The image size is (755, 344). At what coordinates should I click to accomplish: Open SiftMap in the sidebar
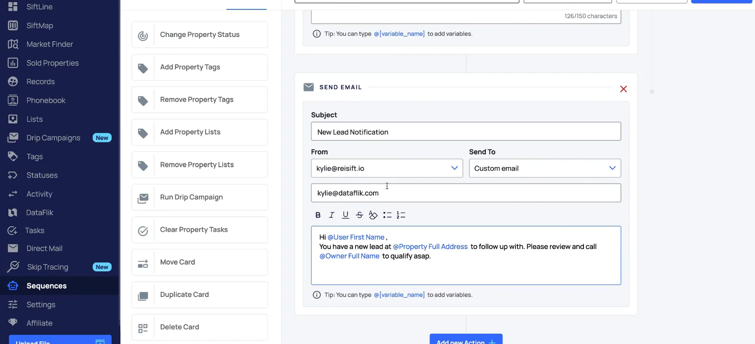[39, 26]
